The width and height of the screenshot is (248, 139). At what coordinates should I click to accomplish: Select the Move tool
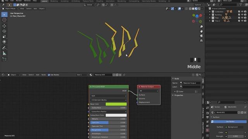point(4,26)
